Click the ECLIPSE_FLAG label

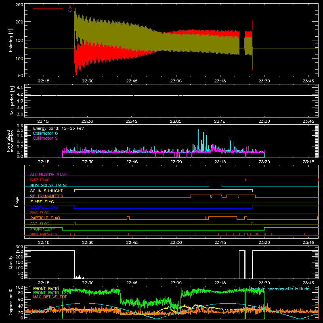point(44,207)
